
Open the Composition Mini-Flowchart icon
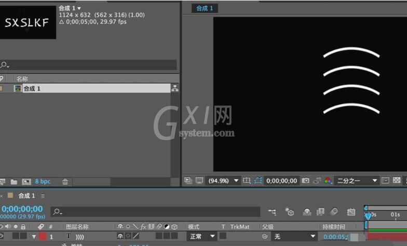pos(272,212)
